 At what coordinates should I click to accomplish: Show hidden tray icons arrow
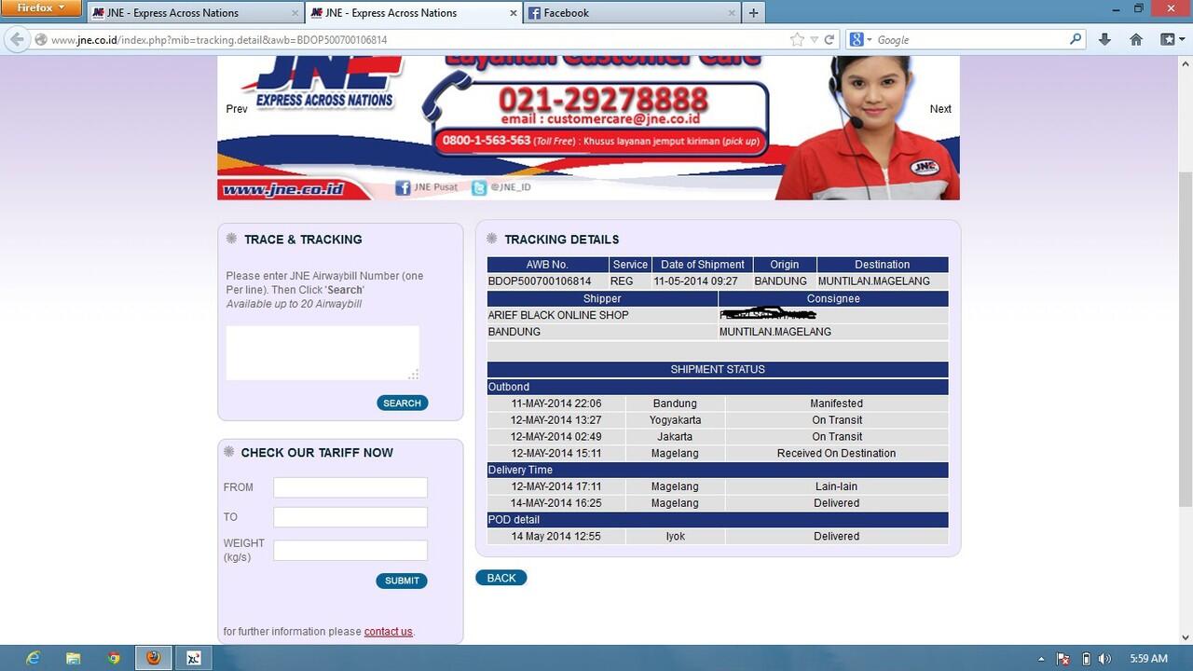pyautogui.click(x=1041, y=659)
